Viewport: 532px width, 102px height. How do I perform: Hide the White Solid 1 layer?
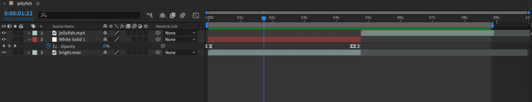click(x=4, y=39)
